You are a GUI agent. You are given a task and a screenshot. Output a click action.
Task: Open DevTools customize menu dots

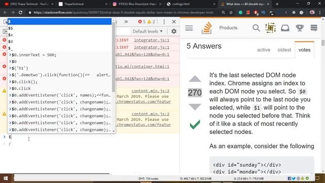[x=164, y=22]
